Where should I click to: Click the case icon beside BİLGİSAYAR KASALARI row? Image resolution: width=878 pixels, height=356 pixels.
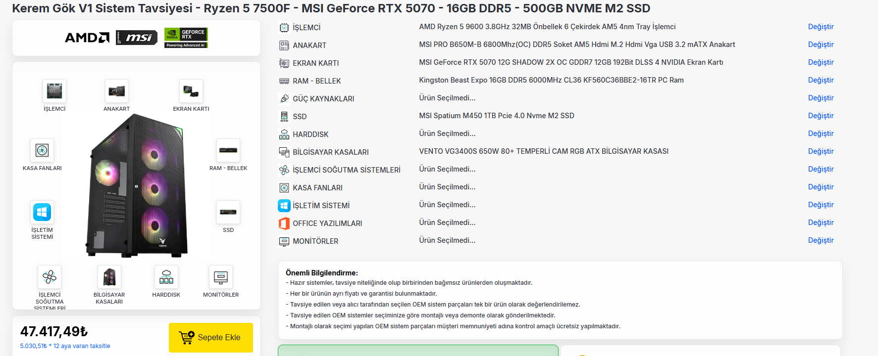[284, 152]
